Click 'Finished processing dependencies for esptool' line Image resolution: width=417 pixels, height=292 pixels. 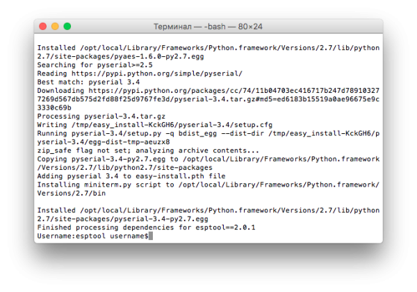pos(146,227)
